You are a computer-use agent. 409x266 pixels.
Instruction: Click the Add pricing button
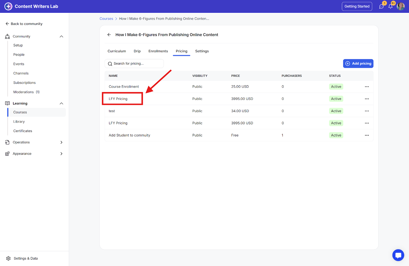coord(358,64)
